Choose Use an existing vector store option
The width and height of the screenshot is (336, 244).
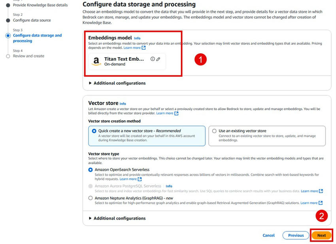pyautogui.click(x=214, y=131)
